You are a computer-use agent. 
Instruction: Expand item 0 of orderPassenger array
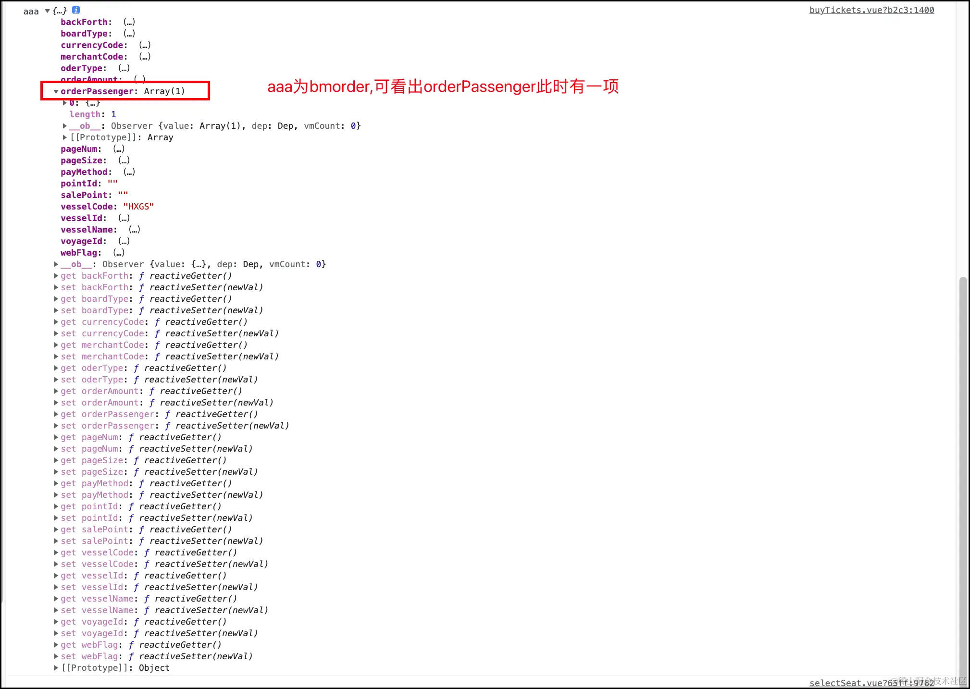[x=65, y=103]
